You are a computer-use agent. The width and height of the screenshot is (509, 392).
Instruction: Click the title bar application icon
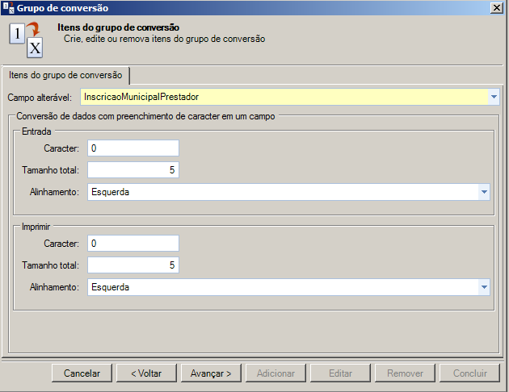click(8, 7)
